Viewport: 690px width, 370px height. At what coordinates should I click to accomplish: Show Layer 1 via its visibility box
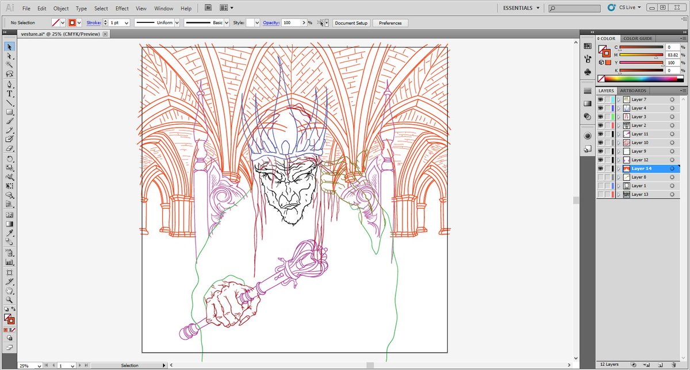tap(600, 186)
